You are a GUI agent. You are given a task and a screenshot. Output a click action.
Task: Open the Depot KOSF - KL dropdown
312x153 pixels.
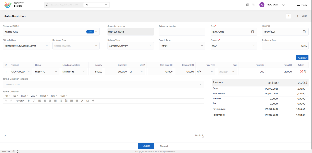click(47, 71)
